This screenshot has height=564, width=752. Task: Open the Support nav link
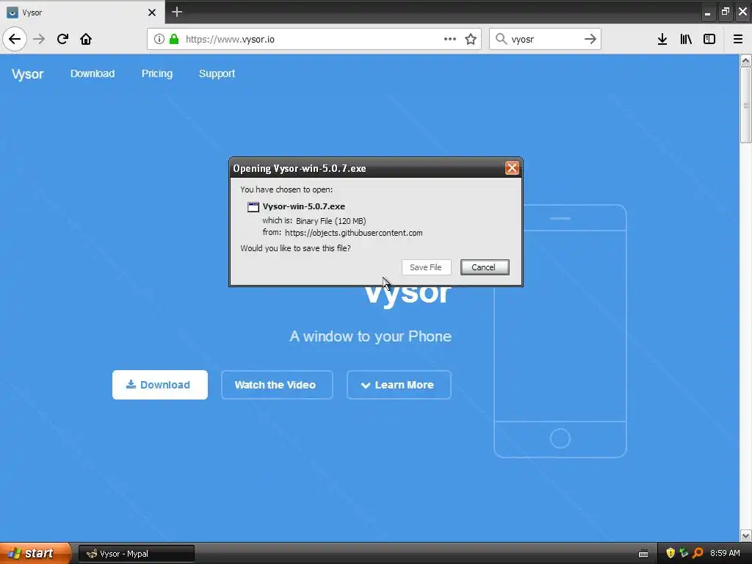pos(217,73)
